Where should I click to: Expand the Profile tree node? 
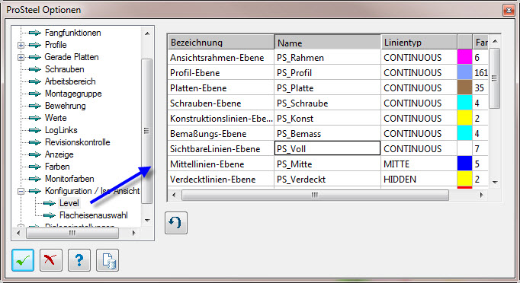21,45
